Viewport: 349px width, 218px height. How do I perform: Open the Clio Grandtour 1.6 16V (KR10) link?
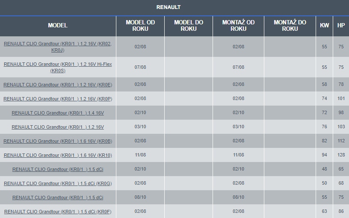click(58, 155)
